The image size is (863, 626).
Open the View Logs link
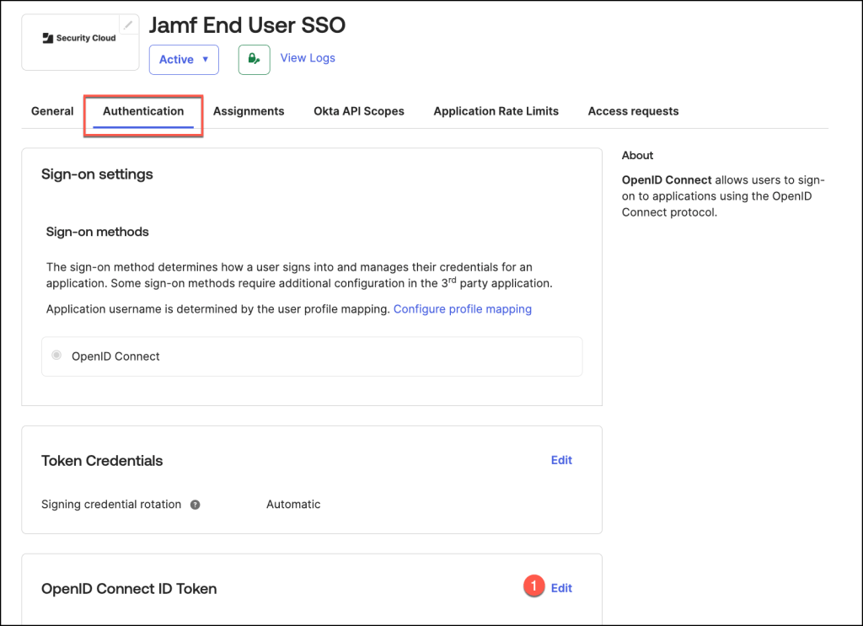pyautogui.click(x=308, y=58)
